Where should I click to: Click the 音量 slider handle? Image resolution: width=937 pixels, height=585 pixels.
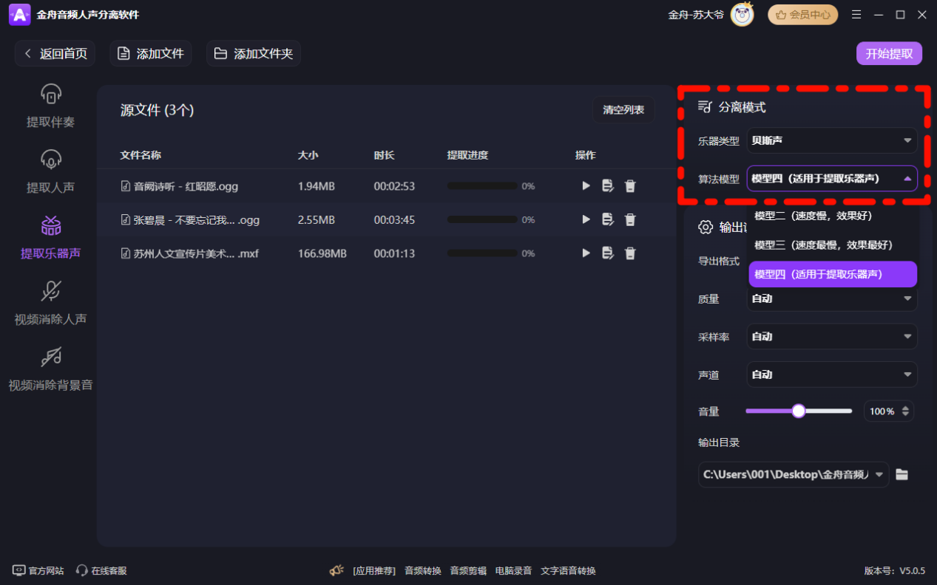pos(798,411)
